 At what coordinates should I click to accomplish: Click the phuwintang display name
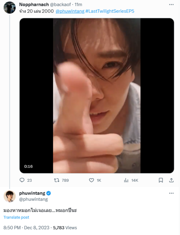pos(32,193)
